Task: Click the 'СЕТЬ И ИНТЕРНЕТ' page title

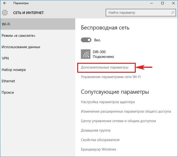Action: (28, 13)
